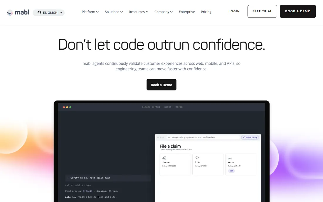The height and width of the screenshot is (202, 323).
Task: Click the Verify my new Auto claim prompt
Action: coord(108,178)
